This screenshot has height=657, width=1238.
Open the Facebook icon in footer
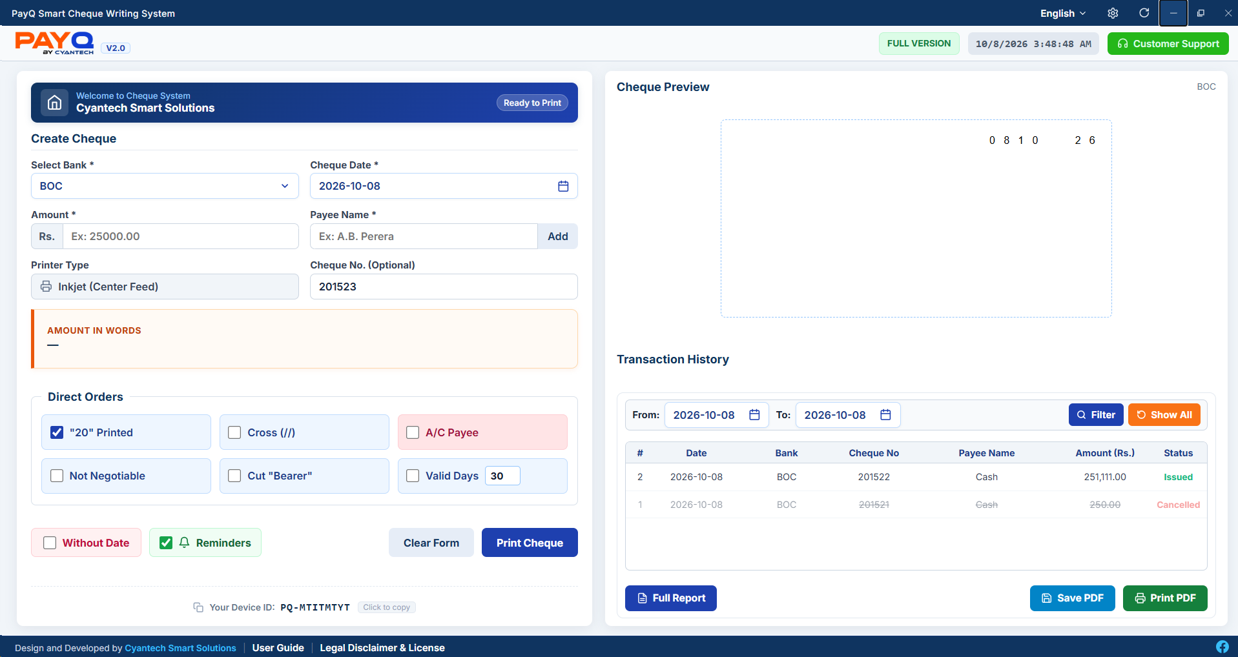1223,647
